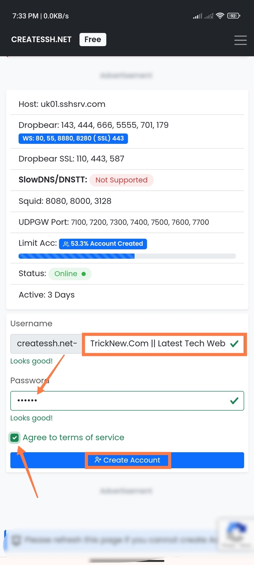Tap the Wi-Fi status bar icon

point(220,16)
